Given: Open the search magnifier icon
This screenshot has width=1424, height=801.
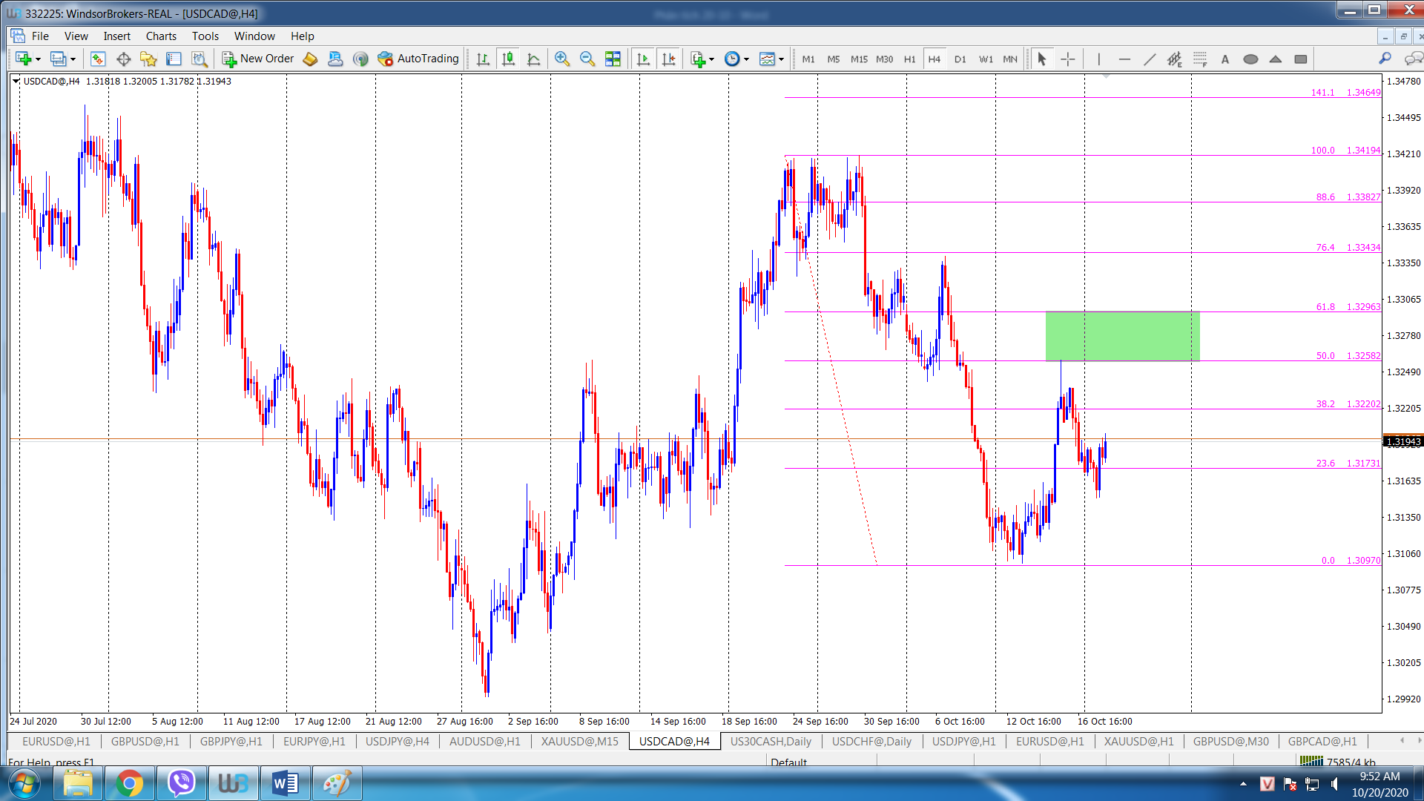Looking at the screenshot, I should [x=1385, y=59].
